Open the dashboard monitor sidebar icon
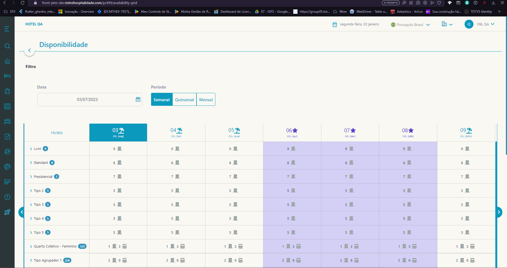The height and width of the screenshot is (268, 507). pos(7,182)
